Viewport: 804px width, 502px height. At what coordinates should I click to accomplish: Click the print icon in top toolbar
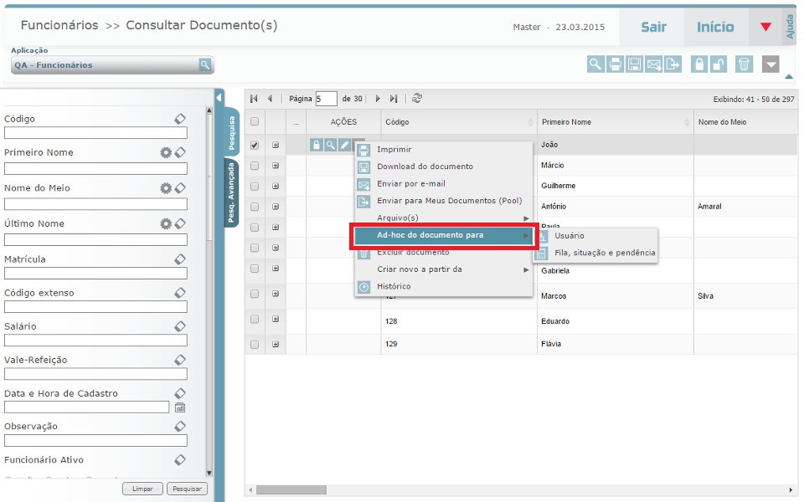[x=615, y=64]
